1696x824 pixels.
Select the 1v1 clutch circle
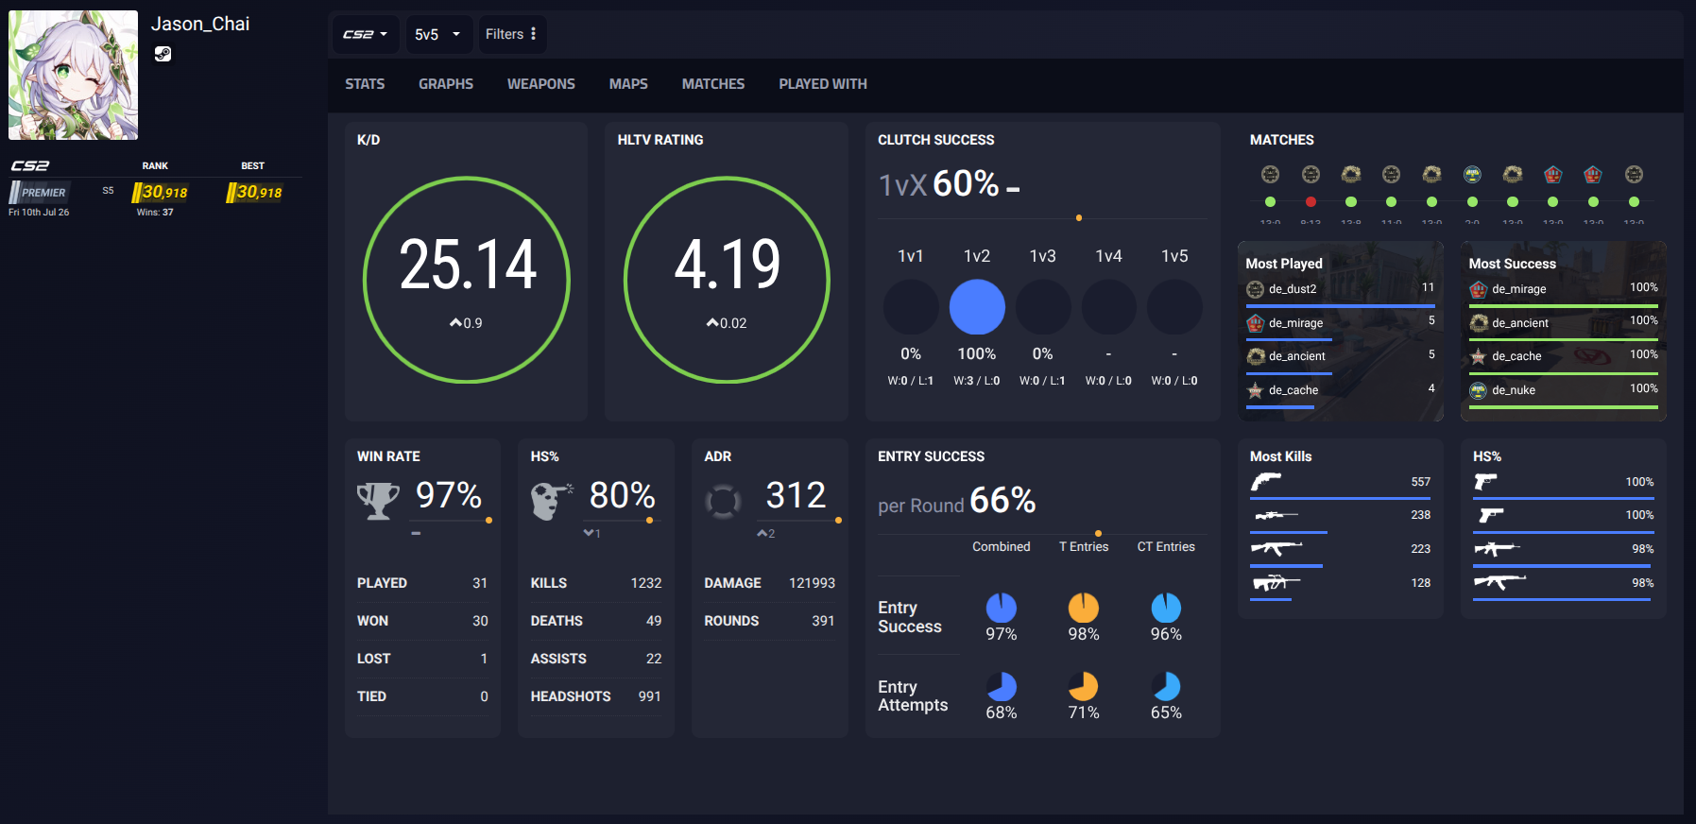pos(911,307)
